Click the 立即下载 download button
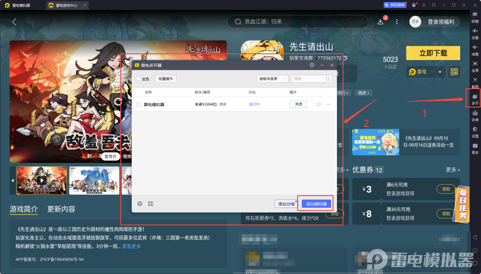Image resolution: width=481 pixels, height=274 pixels. click(433, 53)
